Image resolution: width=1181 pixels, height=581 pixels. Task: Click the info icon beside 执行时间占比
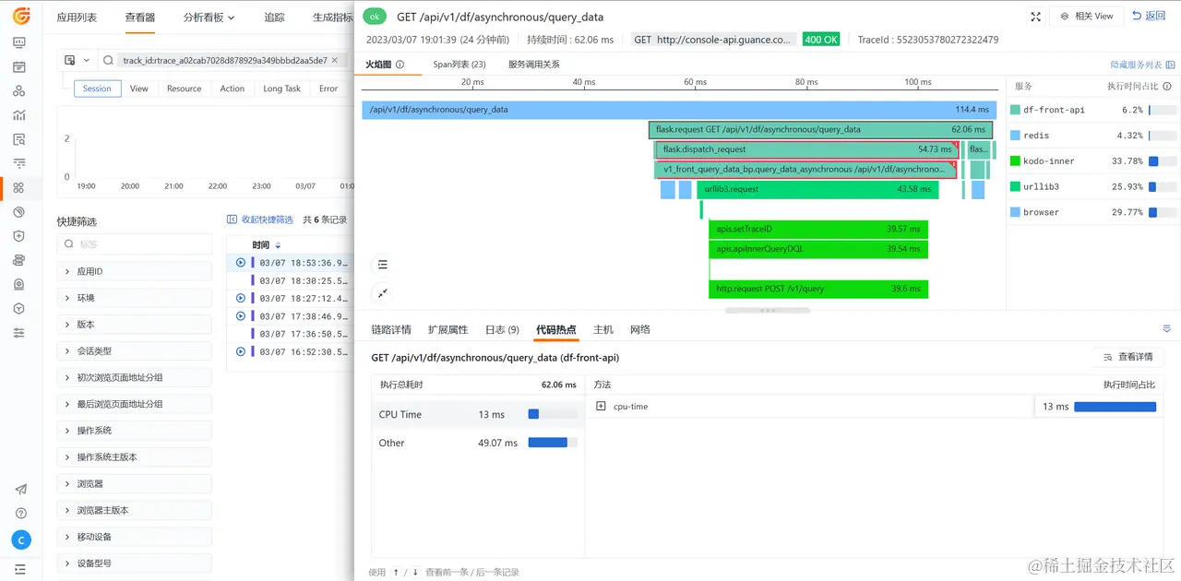[1166, 86]
